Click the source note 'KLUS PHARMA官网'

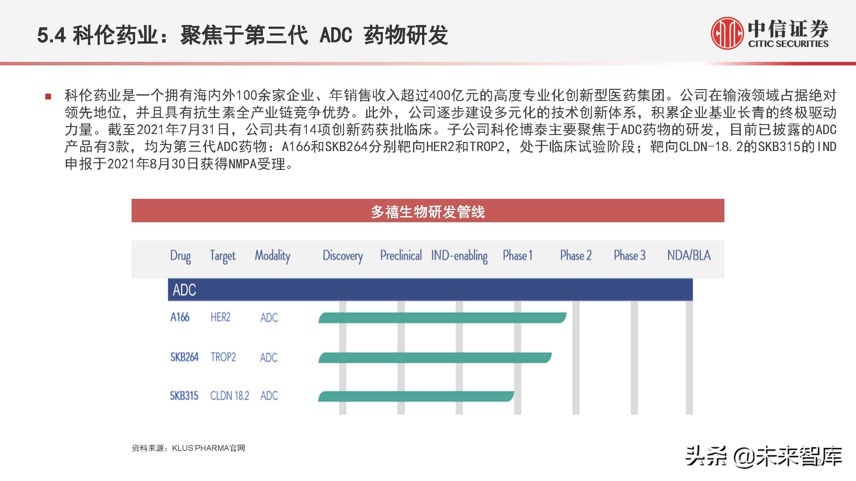point(208,448)
